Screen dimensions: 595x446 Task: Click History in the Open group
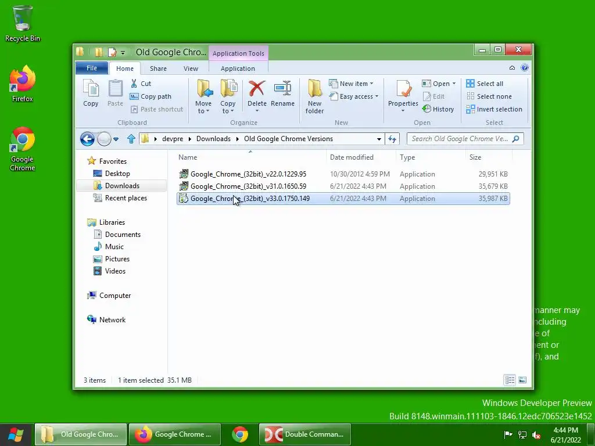[x=438, y=109]
